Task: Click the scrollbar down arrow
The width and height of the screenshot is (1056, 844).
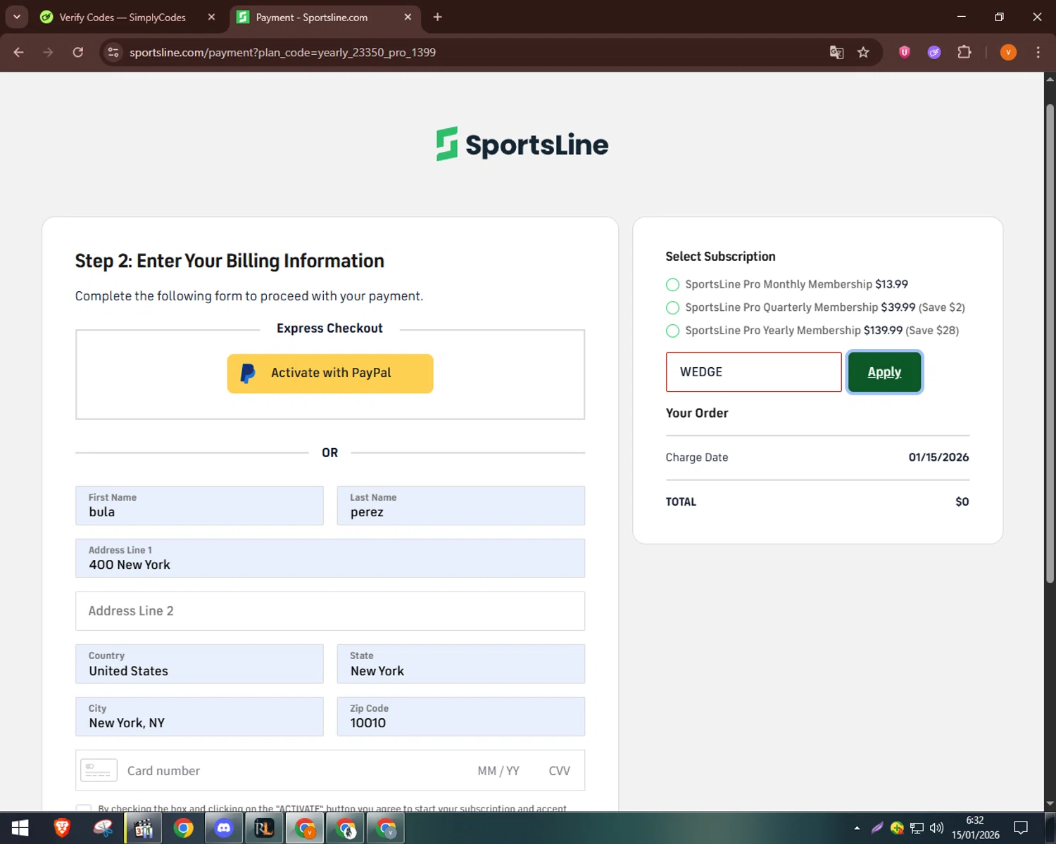Action: click(x=1050, y=803)
